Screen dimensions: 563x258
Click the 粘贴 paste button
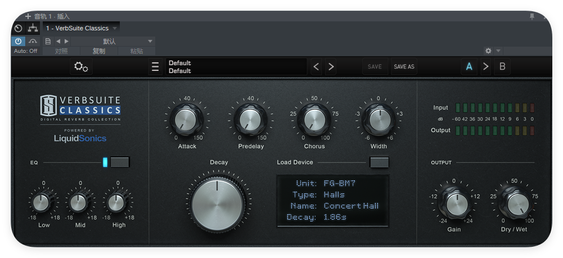coord(137,51)
